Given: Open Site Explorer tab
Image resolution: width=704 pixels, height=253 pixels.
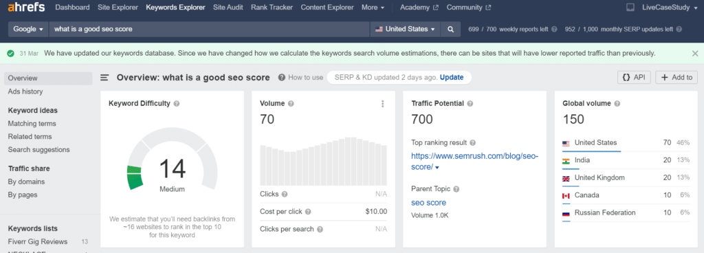Looking at the screenshot, I should [118, 7].
